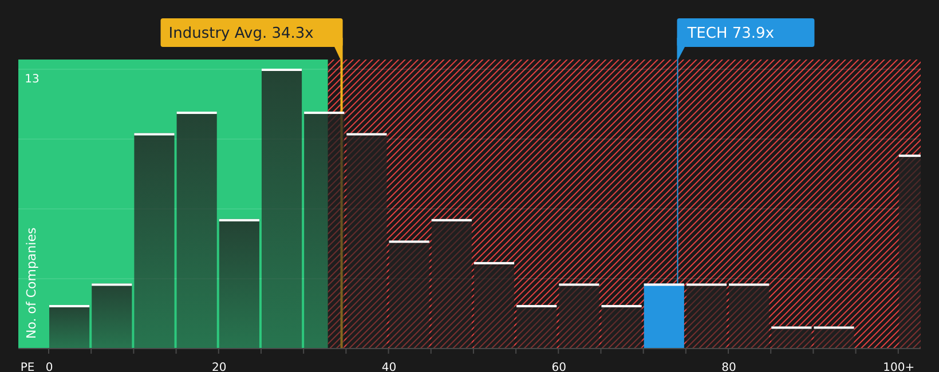Click the x-axis label 20
This screenshot has height=372, width=939.
click(219, 366)
